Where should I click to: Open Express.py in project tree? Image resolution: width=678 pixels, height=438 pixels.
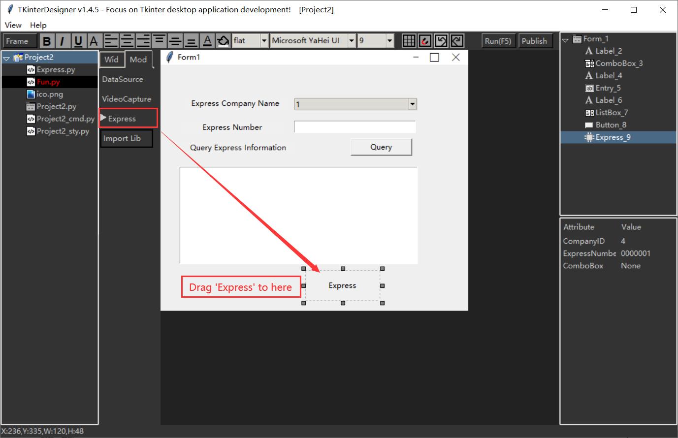tap(56, 69)
